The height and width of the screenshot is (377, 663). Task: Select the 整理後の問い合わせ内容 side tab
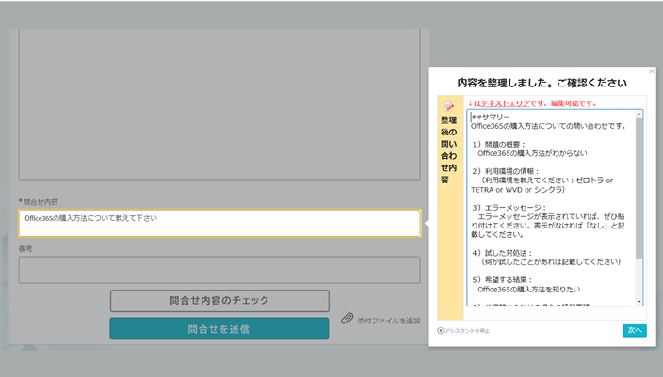pyautogui.click(x=448, y=150)
